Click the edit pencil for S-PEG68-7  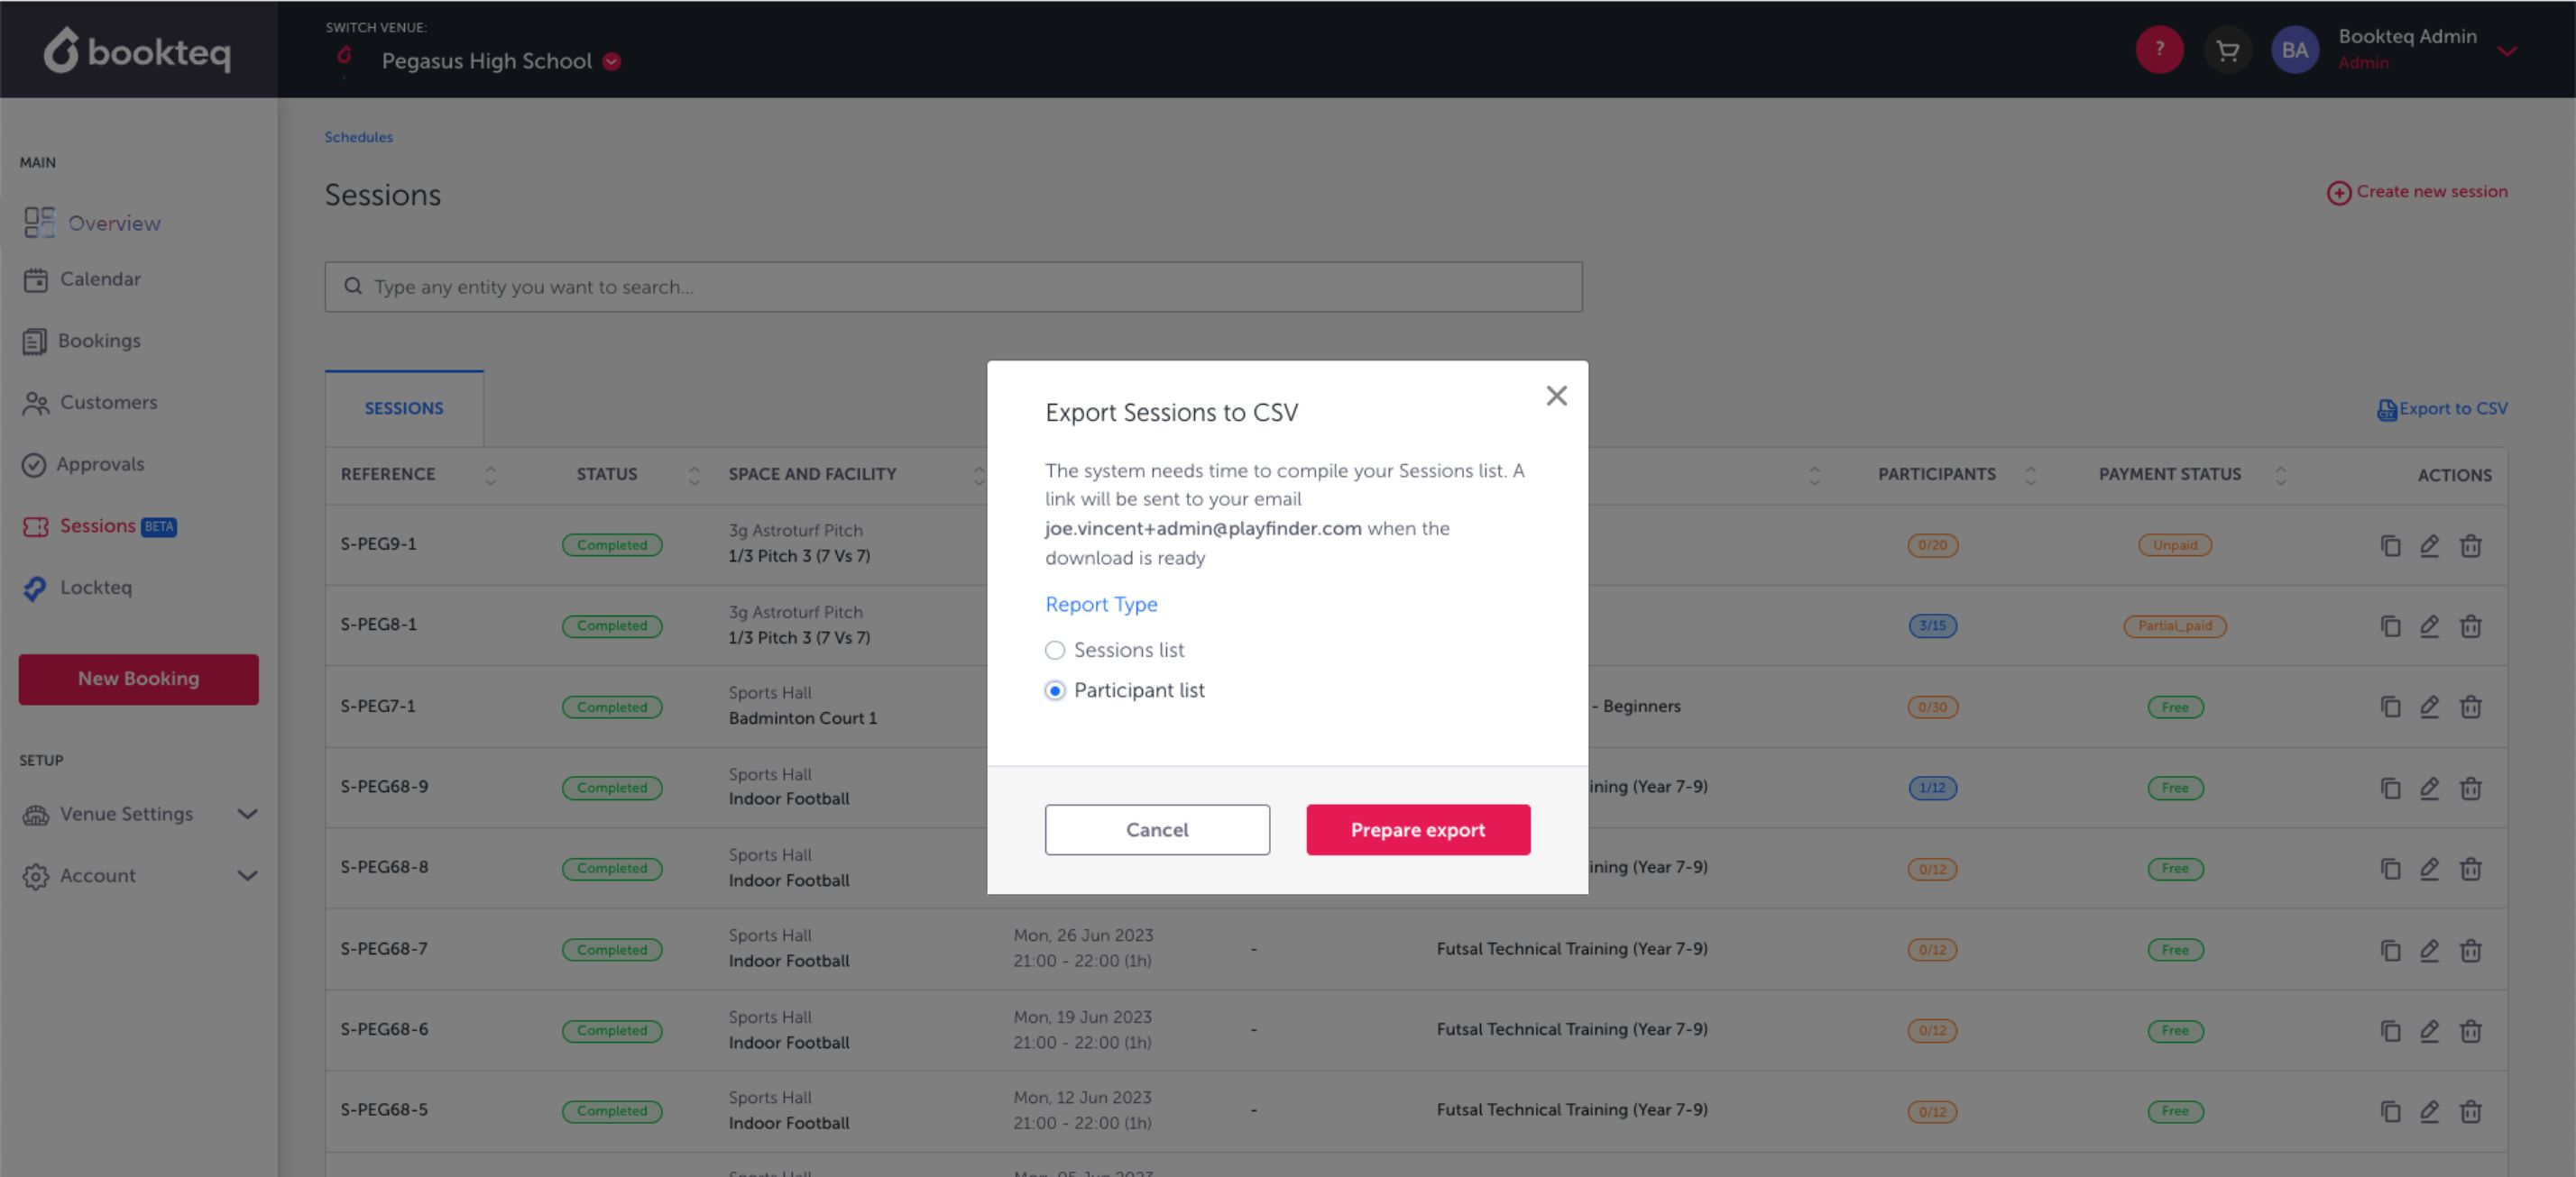point(2429,950)
